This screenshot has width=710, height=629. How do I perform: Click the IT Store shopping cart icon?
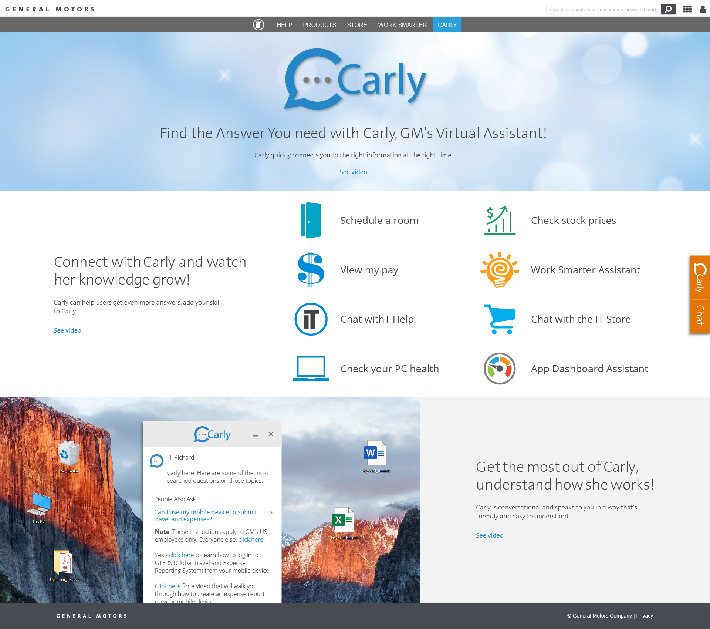coord(499,319)
